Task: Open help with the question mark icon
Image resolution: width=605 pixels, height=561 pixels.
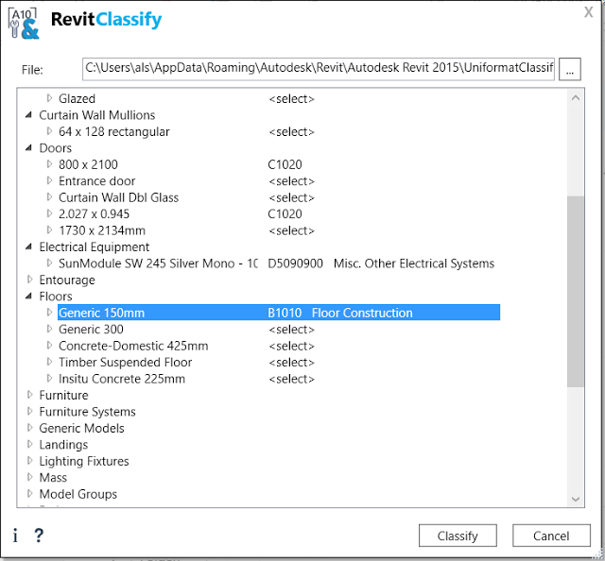Action: pyautogui.click(x=39, y=535)
